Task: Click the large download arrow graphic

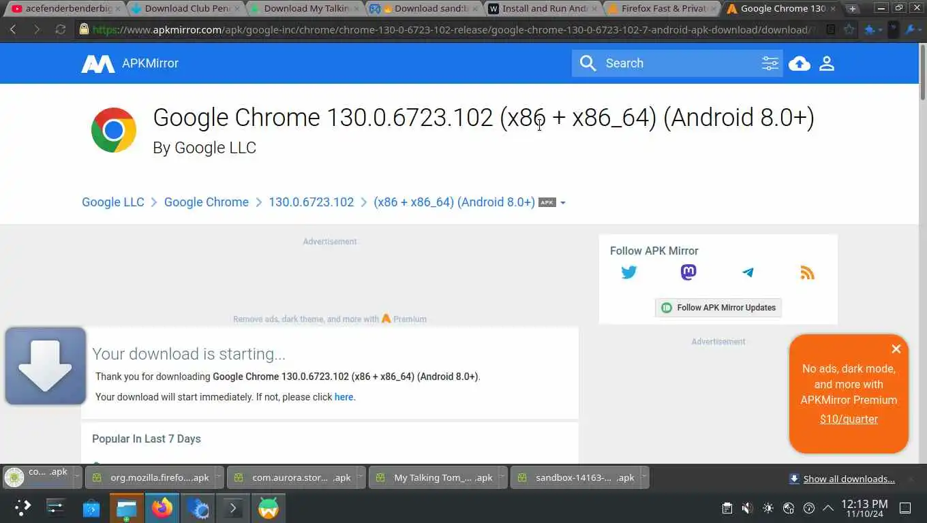Action: 46,366
